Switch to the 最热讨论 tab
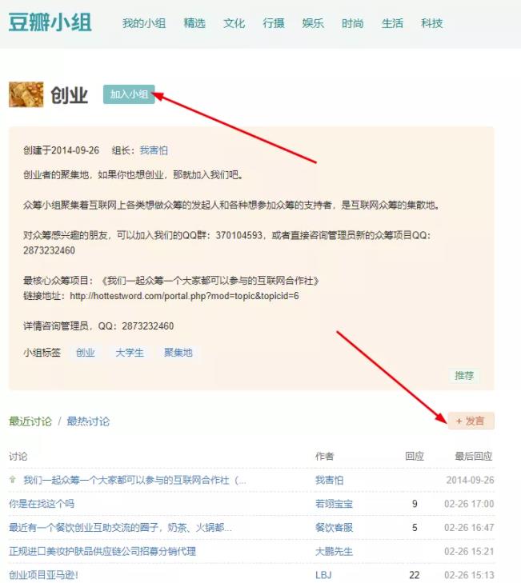 pyautogui.click(x=88, y=421)
